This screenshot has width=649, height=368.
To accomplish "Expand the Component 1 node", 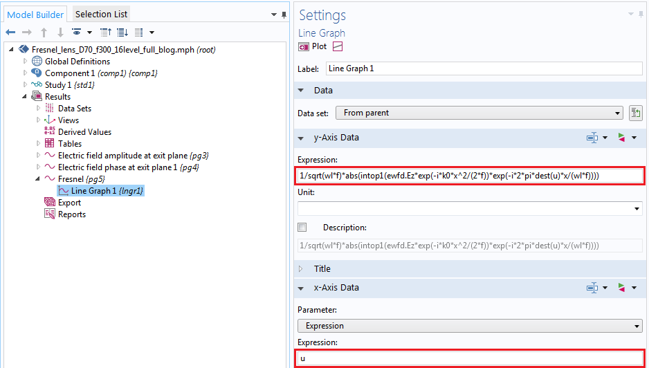I will [x=25, y=73].
